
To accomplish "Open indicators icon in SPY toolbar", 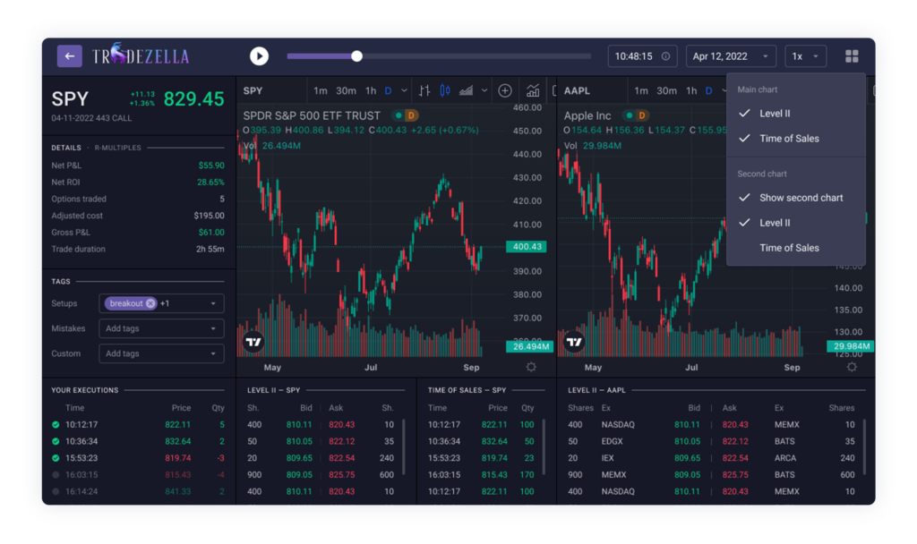I will click(x=533, y=90).
